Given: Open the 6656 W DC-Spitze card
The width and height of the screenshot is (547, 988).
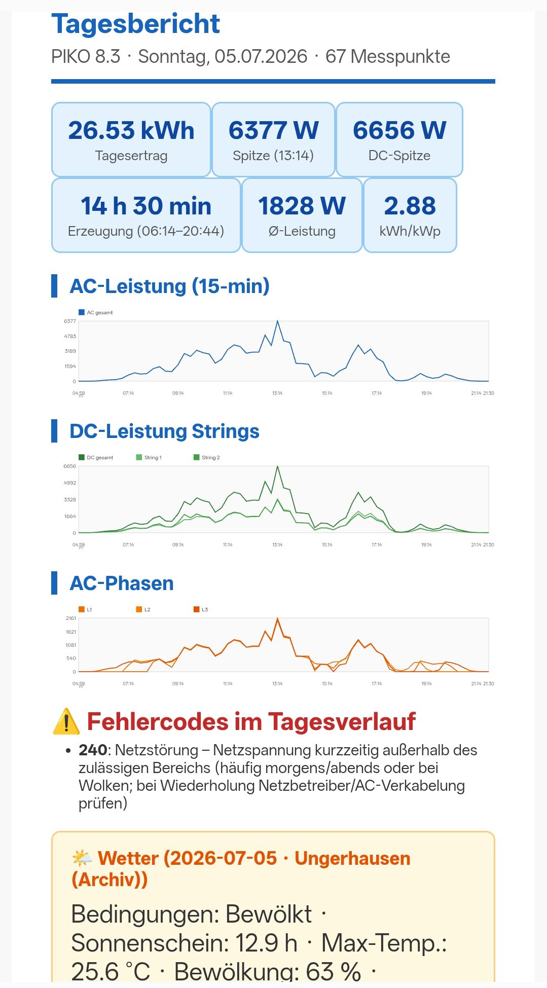Looking at the screenshot, I should pos(399,139).
